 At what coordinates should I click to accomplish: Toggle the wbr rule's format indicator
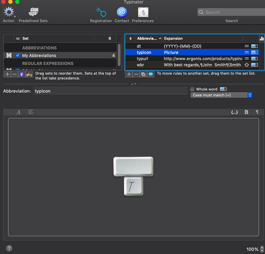pyautogui.click(x=255, y=65)
